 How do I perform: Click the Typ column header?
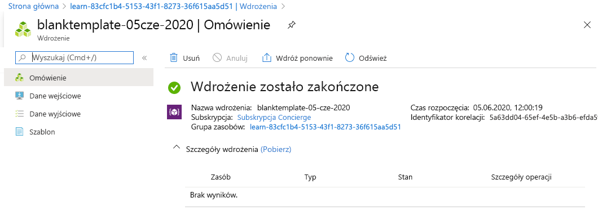(x=310, y=177)
